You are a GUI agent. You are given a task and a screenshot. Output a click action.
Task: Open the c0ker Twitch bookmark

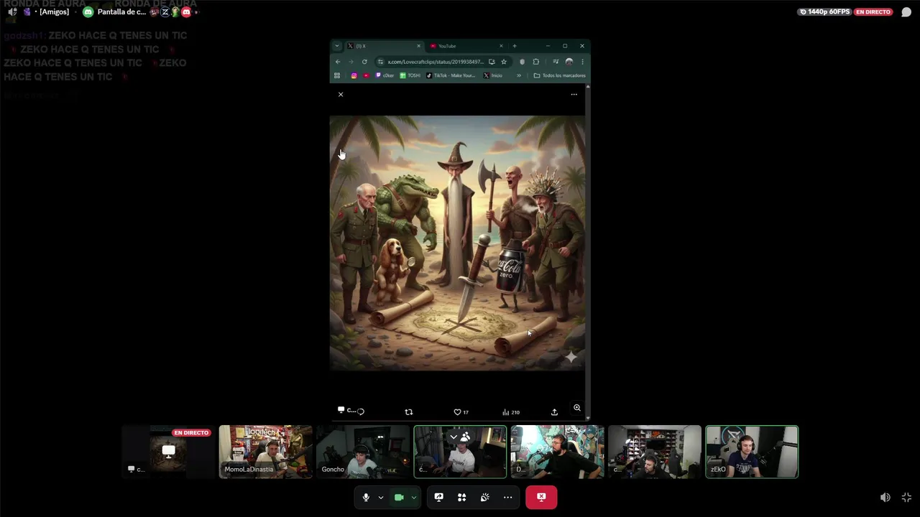385,75
